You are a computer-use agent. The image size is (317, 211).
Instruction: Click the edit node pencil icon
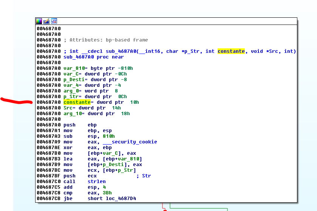[x=46, y=21]
